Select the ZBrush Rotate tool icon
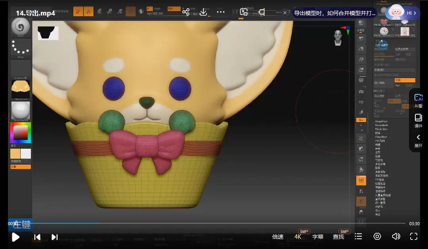The image size is (428, 249). (x=120, y=11)
